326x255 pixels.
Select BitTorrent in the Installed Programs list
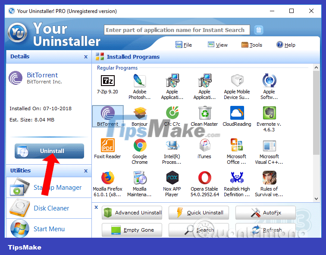coord(108,116)
